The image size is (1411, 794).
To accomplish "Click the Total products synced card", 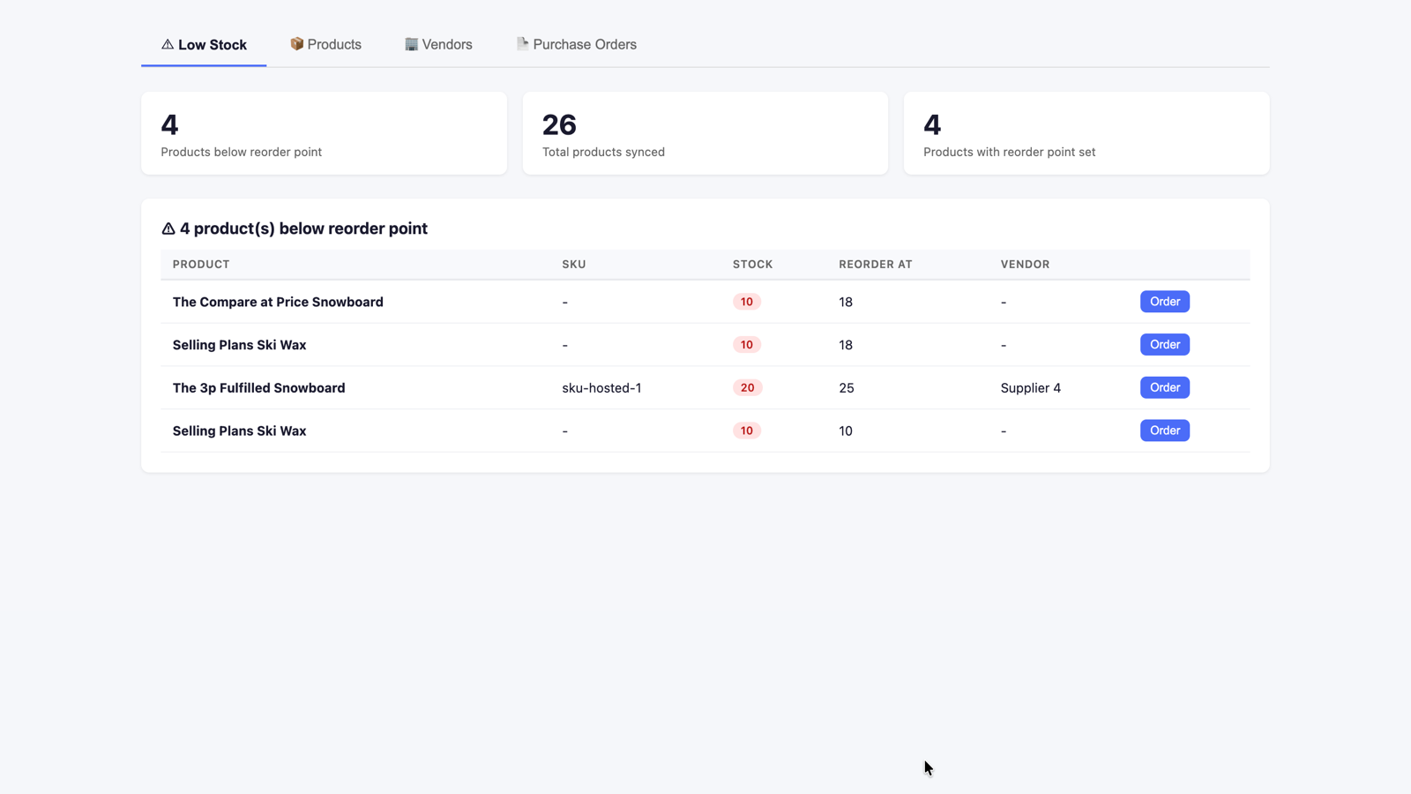I will tap(705, 133).
